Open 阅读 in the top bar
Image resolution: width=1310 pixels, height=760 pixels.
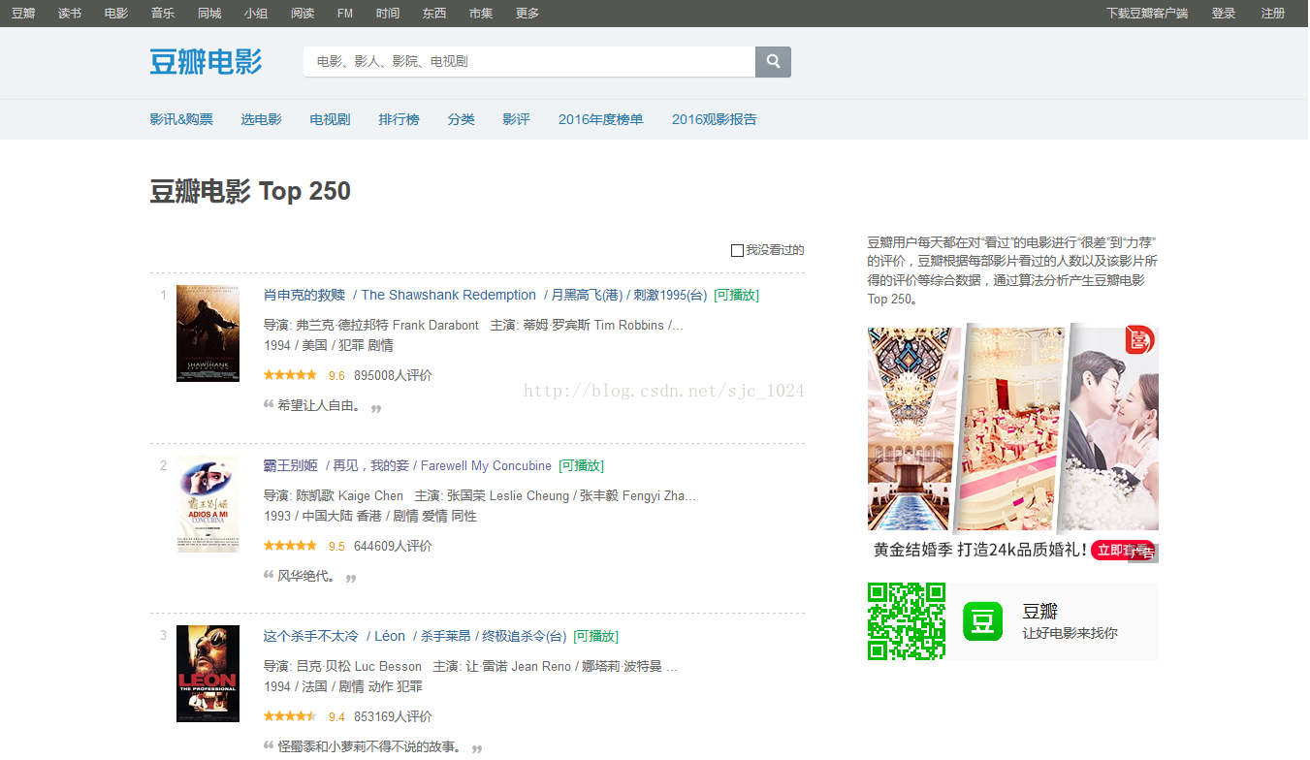click(303, 14)
